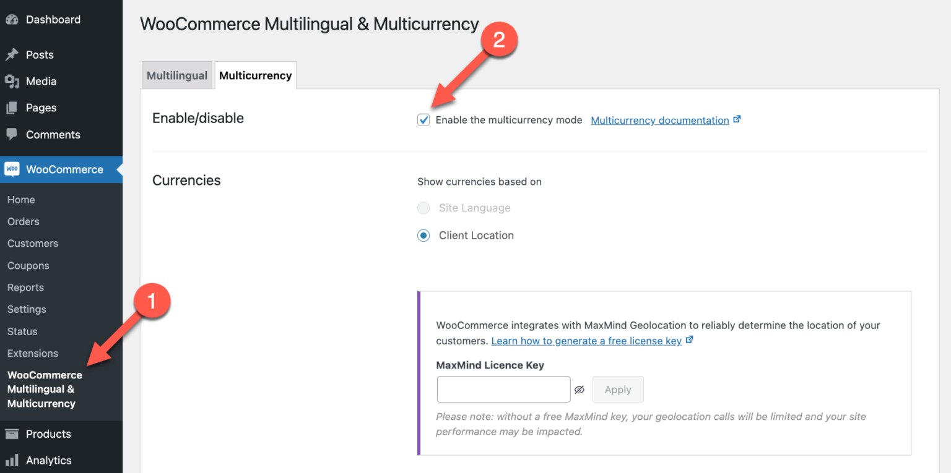Select the Site Language radio button
Viewport: 951px width, 473px height.
point(423,208)
